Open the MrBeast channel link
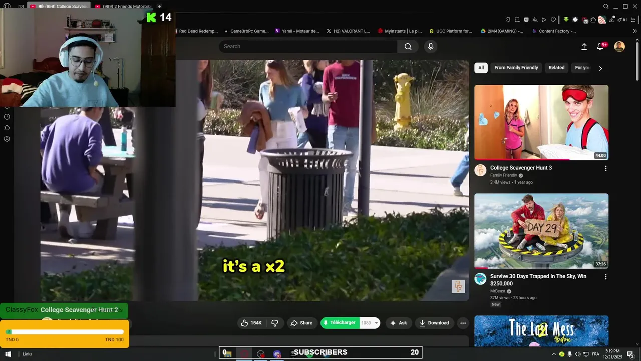Screen dimensions: 641x361 tap(498, 291)
